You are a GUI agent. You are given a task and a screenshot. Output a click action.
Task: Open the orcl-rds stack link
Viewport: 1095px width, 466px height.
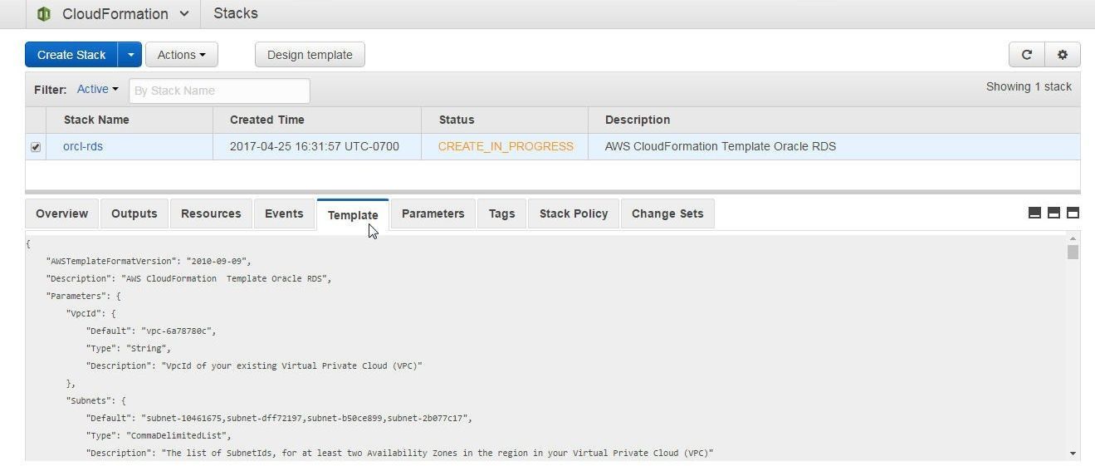click(83, 146)
